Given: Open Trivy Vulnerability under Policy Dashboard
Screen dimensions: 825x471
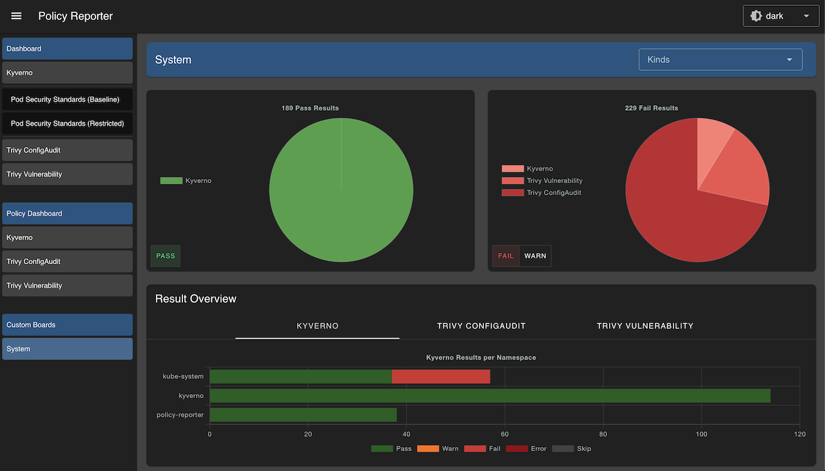Looking at the screenshot, I should (x=67, y=285).
